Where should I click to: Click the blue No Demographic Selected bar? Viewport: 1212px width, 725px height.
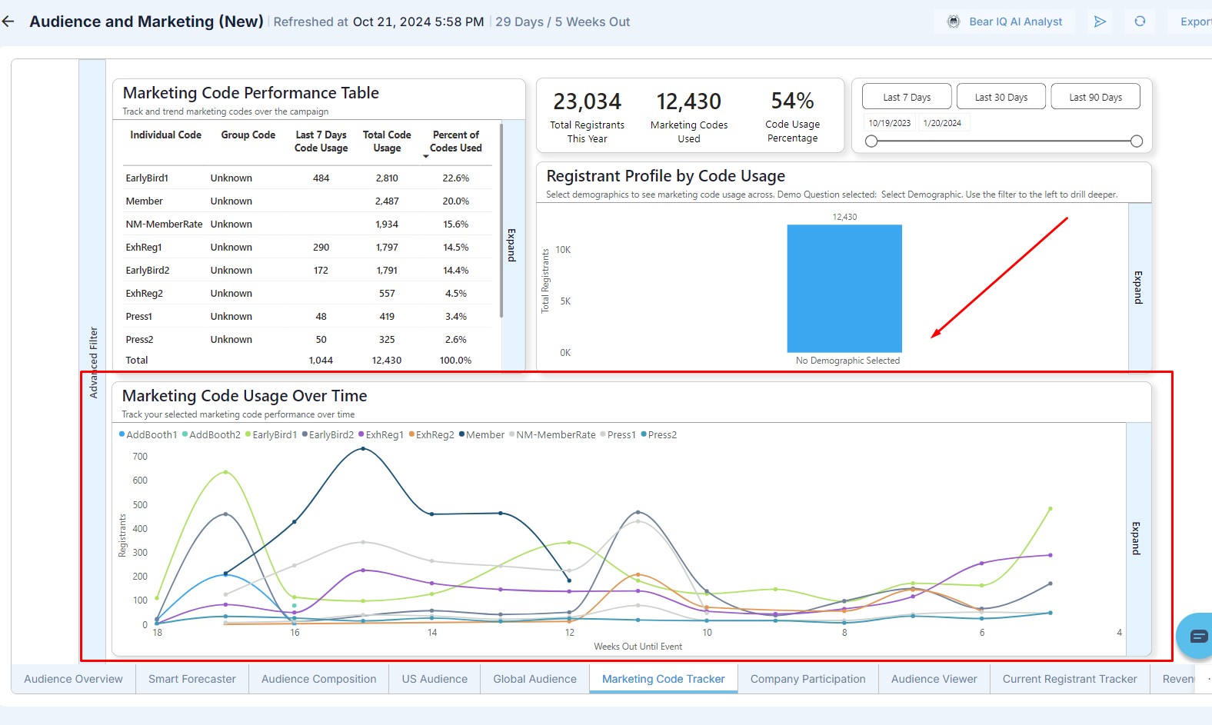click(844, 288)
